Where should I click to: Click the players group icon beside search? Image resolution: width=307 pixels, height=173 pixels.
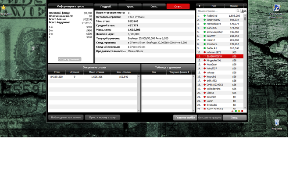point(244,11)
